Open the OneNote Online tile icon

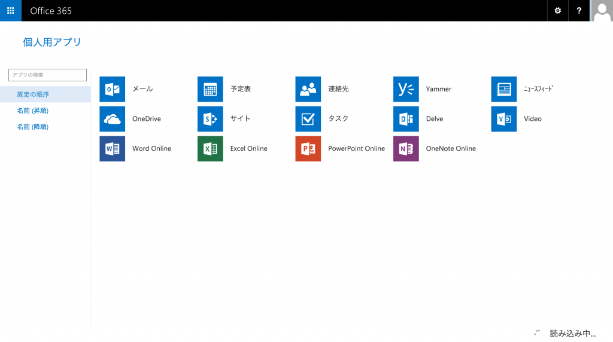406,148
